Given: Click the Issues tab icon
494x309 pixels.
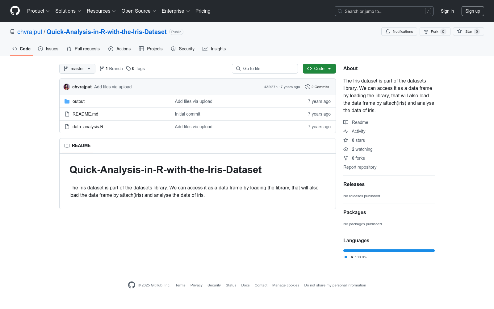Looking at the screenshot, I should tap(40, 49).
